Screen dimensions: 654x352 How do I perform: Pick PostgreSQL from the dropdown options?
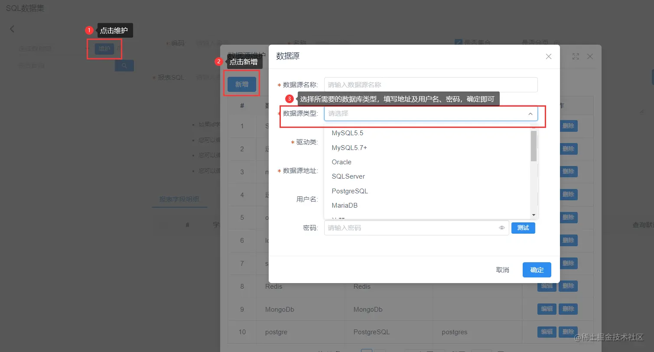click(427, 191)
